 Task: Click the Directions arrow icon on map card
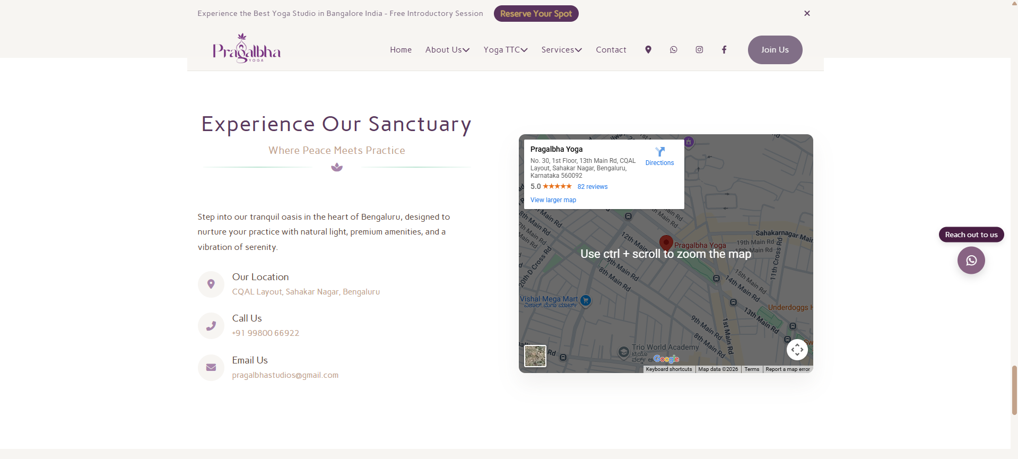tap(660, 152)
